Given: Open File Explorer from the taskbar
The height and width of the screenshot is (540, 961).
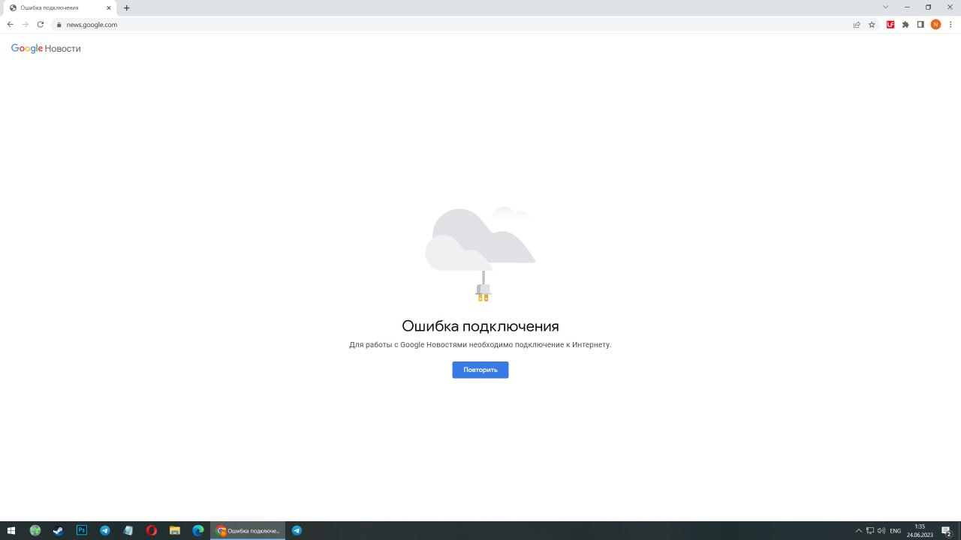Looking at the screenshot, I should tap(175, 531).
